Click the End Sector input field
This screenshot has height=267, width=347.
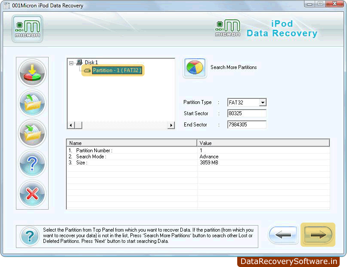[x=247, y=124]
